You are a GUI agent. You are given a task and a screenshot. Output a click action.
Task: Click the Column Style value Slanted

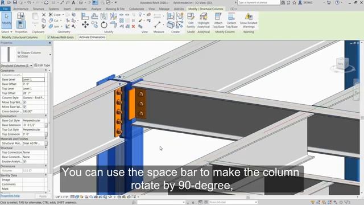34,97
